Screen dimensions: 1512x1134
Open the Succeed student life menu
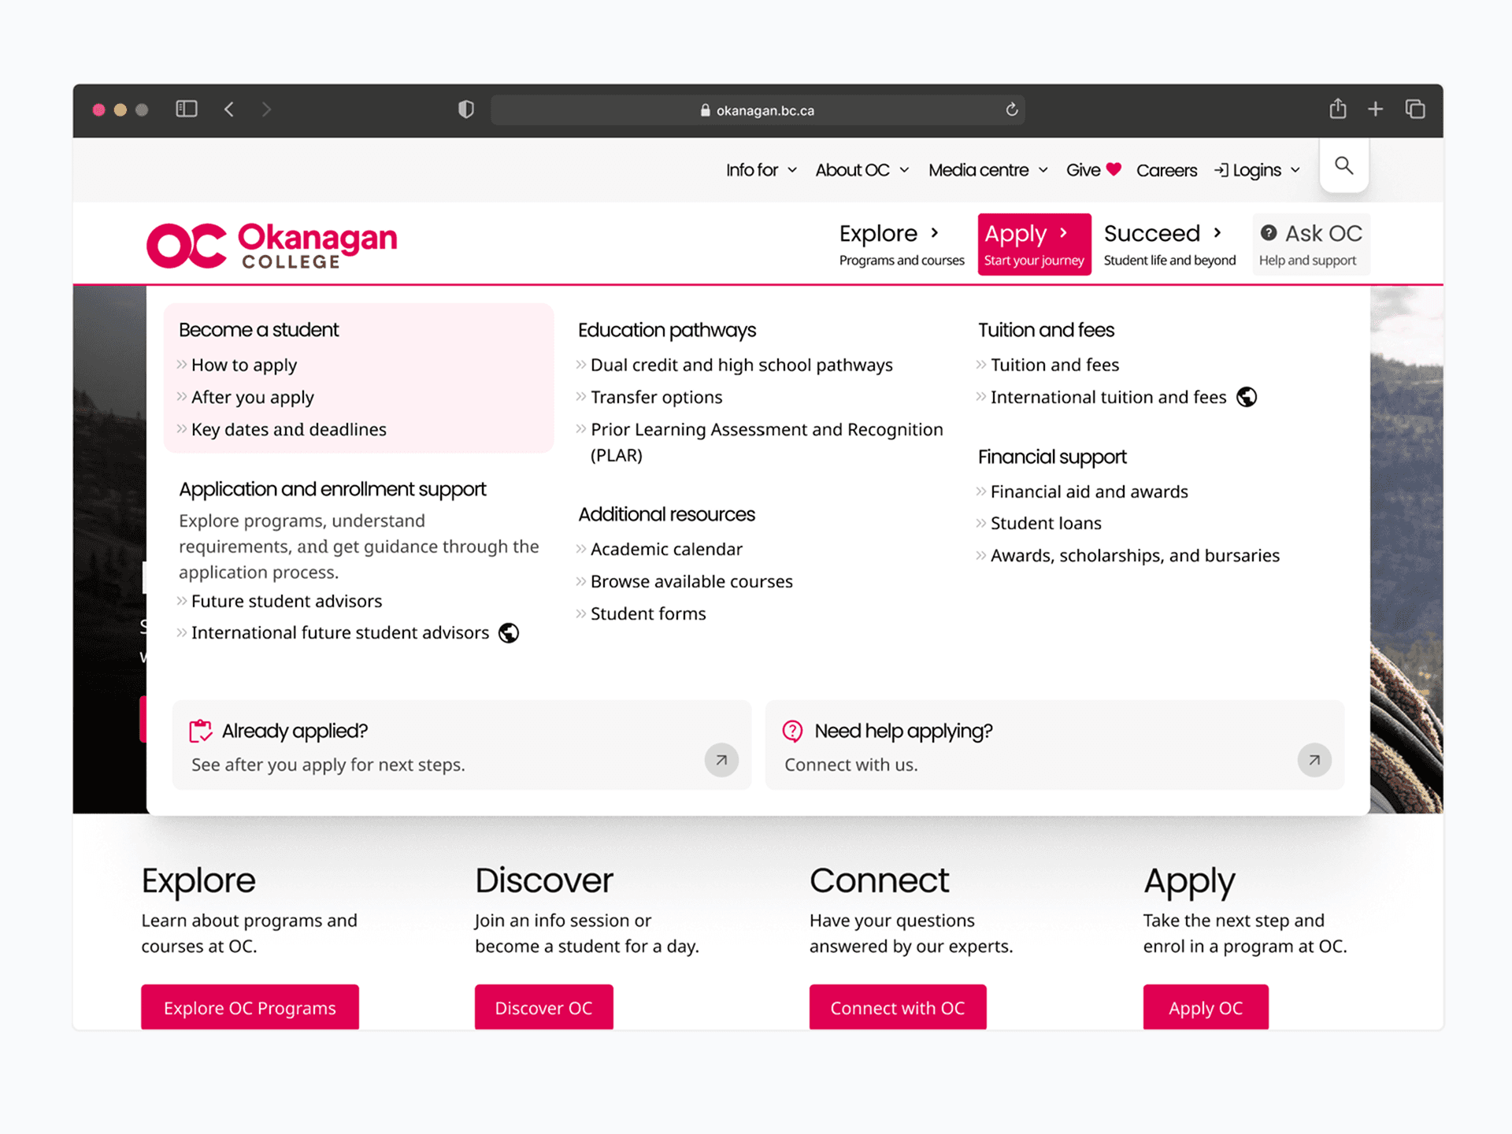(x=1169, y=244)
